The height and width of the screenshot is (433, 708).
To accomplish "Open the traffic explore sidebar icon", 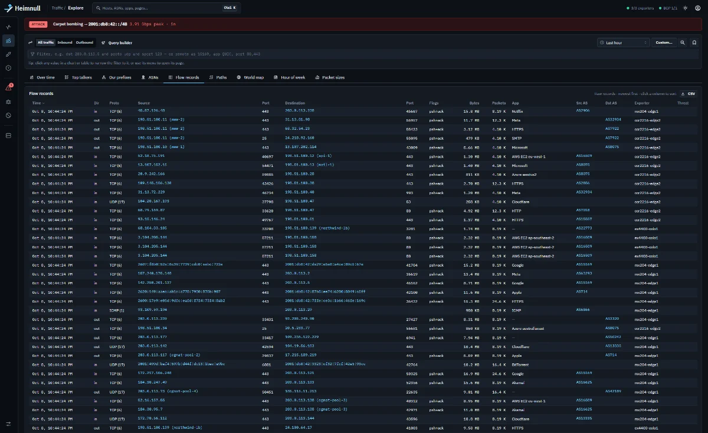I will [8, 41].
